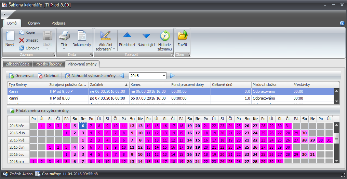Viewport: 347px width, 179px height.
Task: Switch to the Úpravy ribbon tab
Action: coord(34,23)
